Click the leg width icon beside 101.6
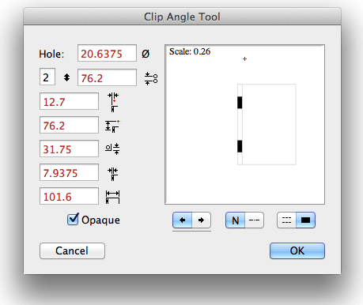This screenshot has height=305, width=363. point(112,197)
